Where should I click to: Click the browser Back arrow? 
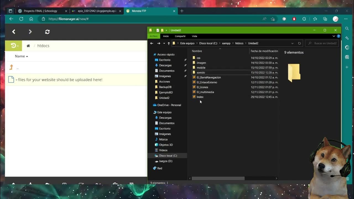(x=11, y=19)
